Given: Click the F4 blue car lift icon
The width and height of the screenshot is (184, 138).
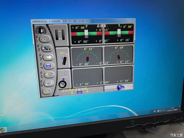Looking at the screenshot, I should coord(48,66).
